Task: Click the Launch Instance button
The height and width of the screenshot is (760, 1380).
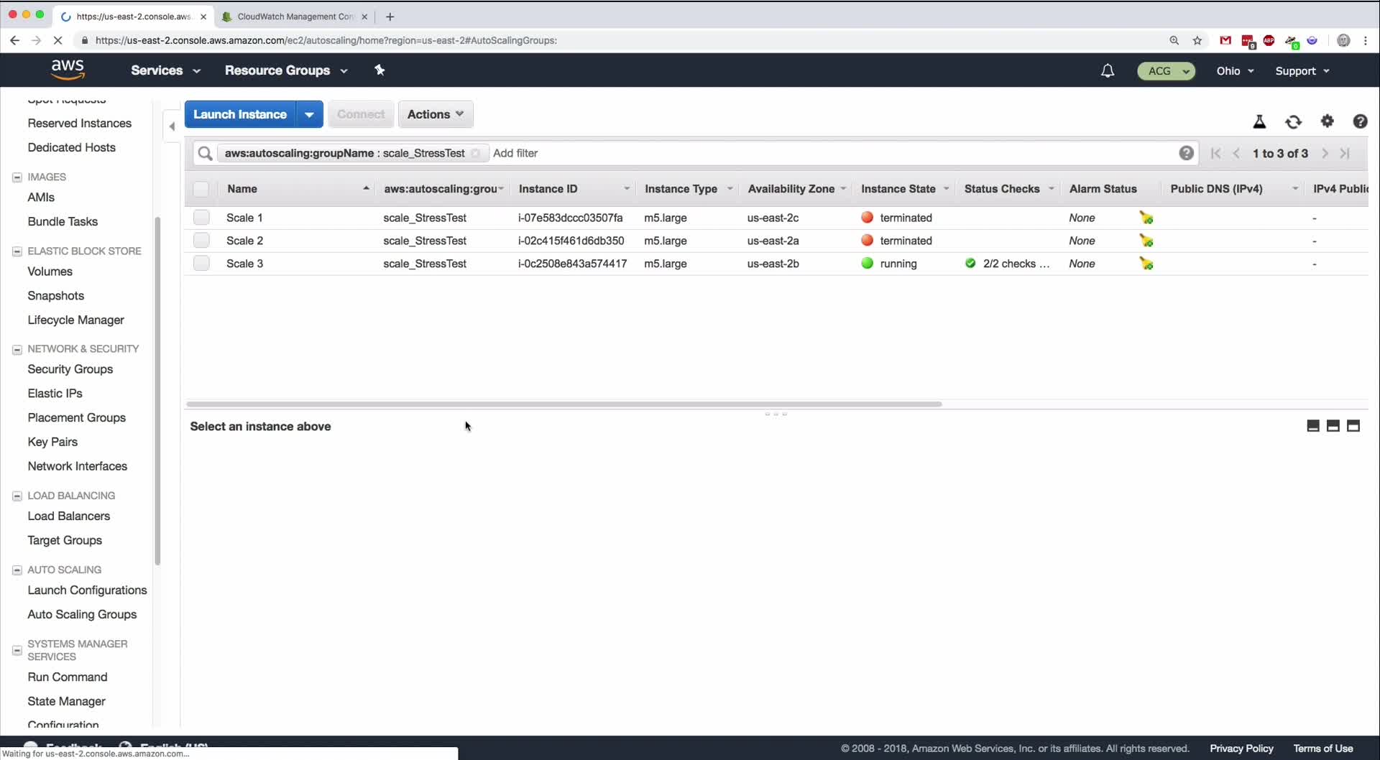Action: click(x=240, y=114)
